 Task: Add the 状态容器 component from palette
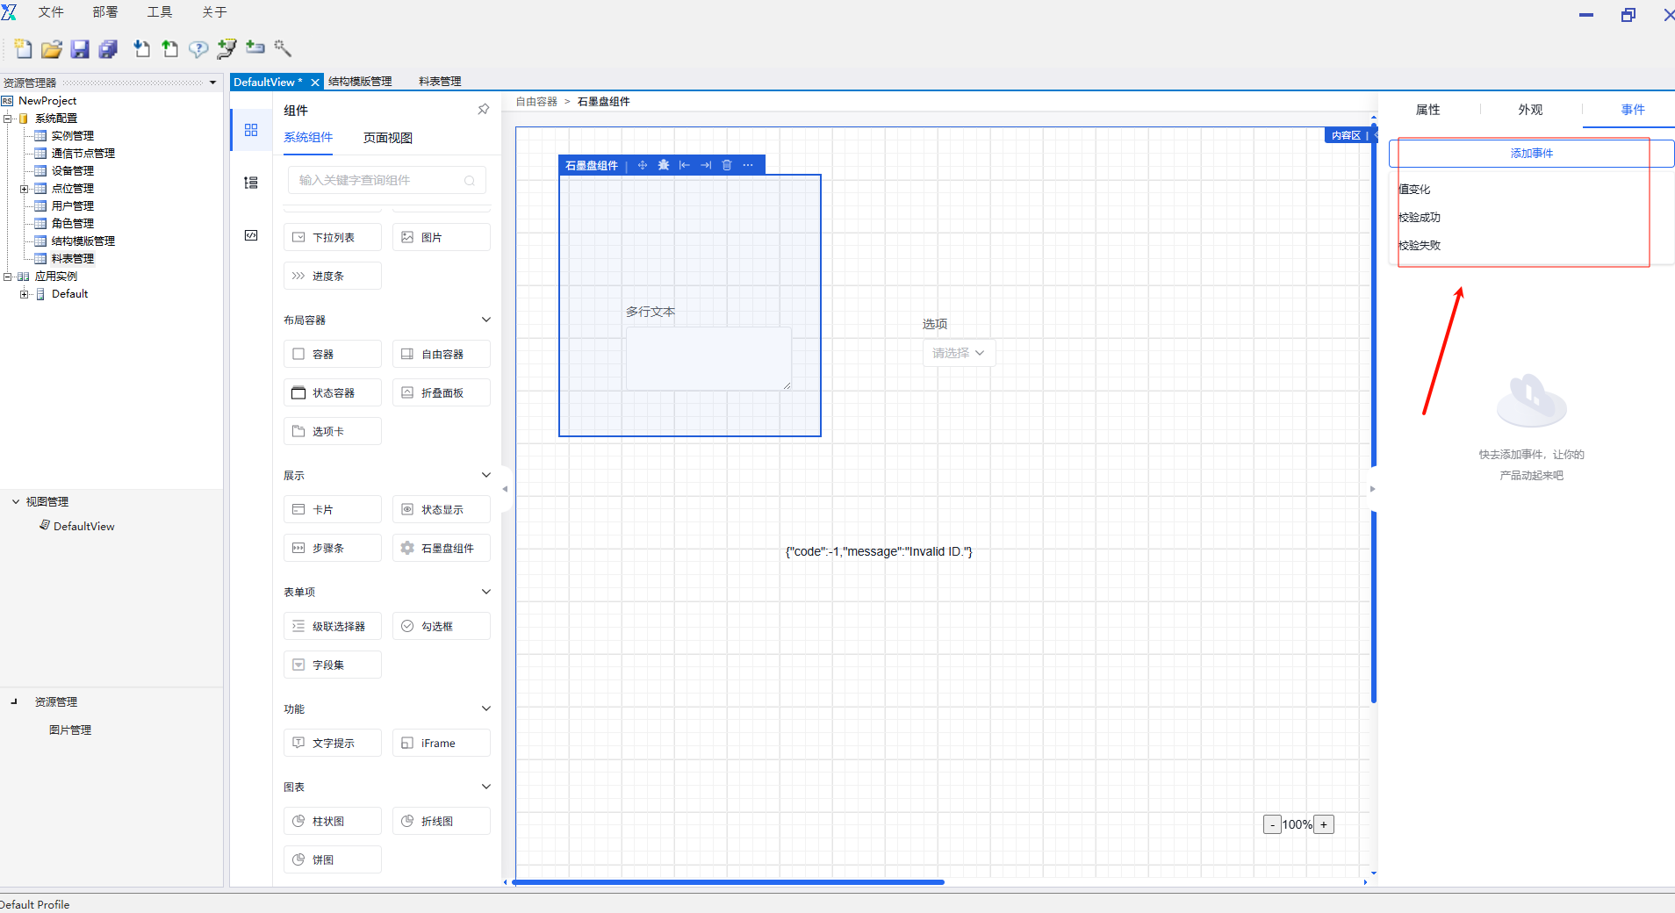333,392
